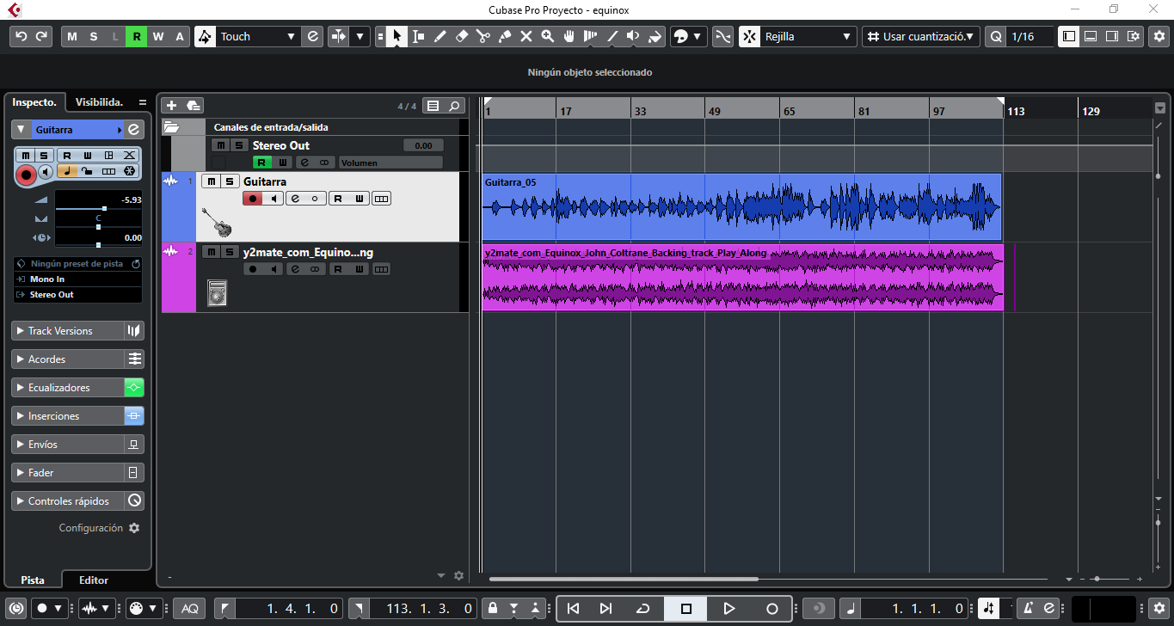Click Play button in transport
Screen dimensions: 1174x626
click(x=729, y=608)
